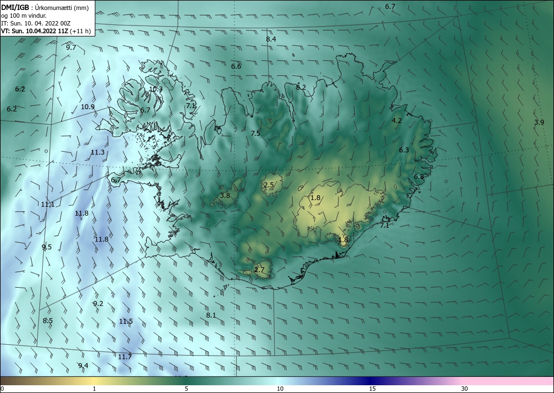The height and width of the screenshot is (393, 554).
Task: Click the 15 label on the color scale
Action: click(372, 389)
